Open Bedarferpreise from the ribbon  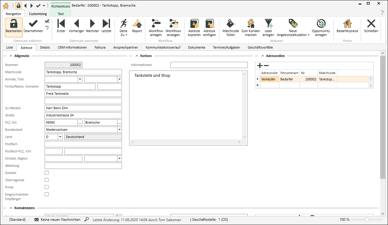[x=347, y=24]
